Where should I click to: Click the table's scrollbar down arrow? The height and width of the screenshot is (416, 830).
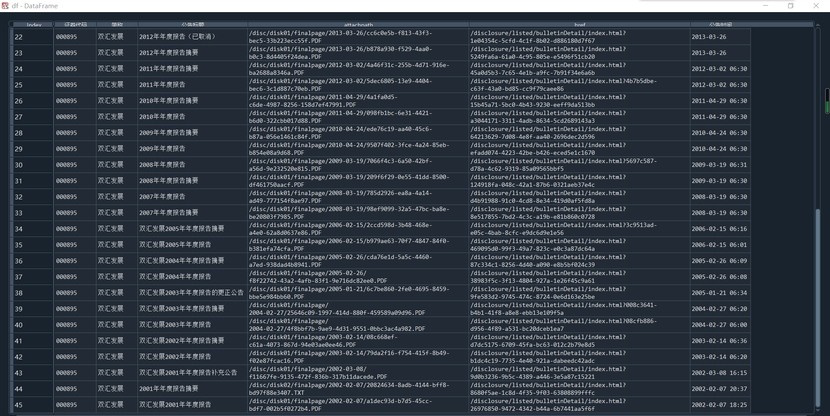[817, 410]
